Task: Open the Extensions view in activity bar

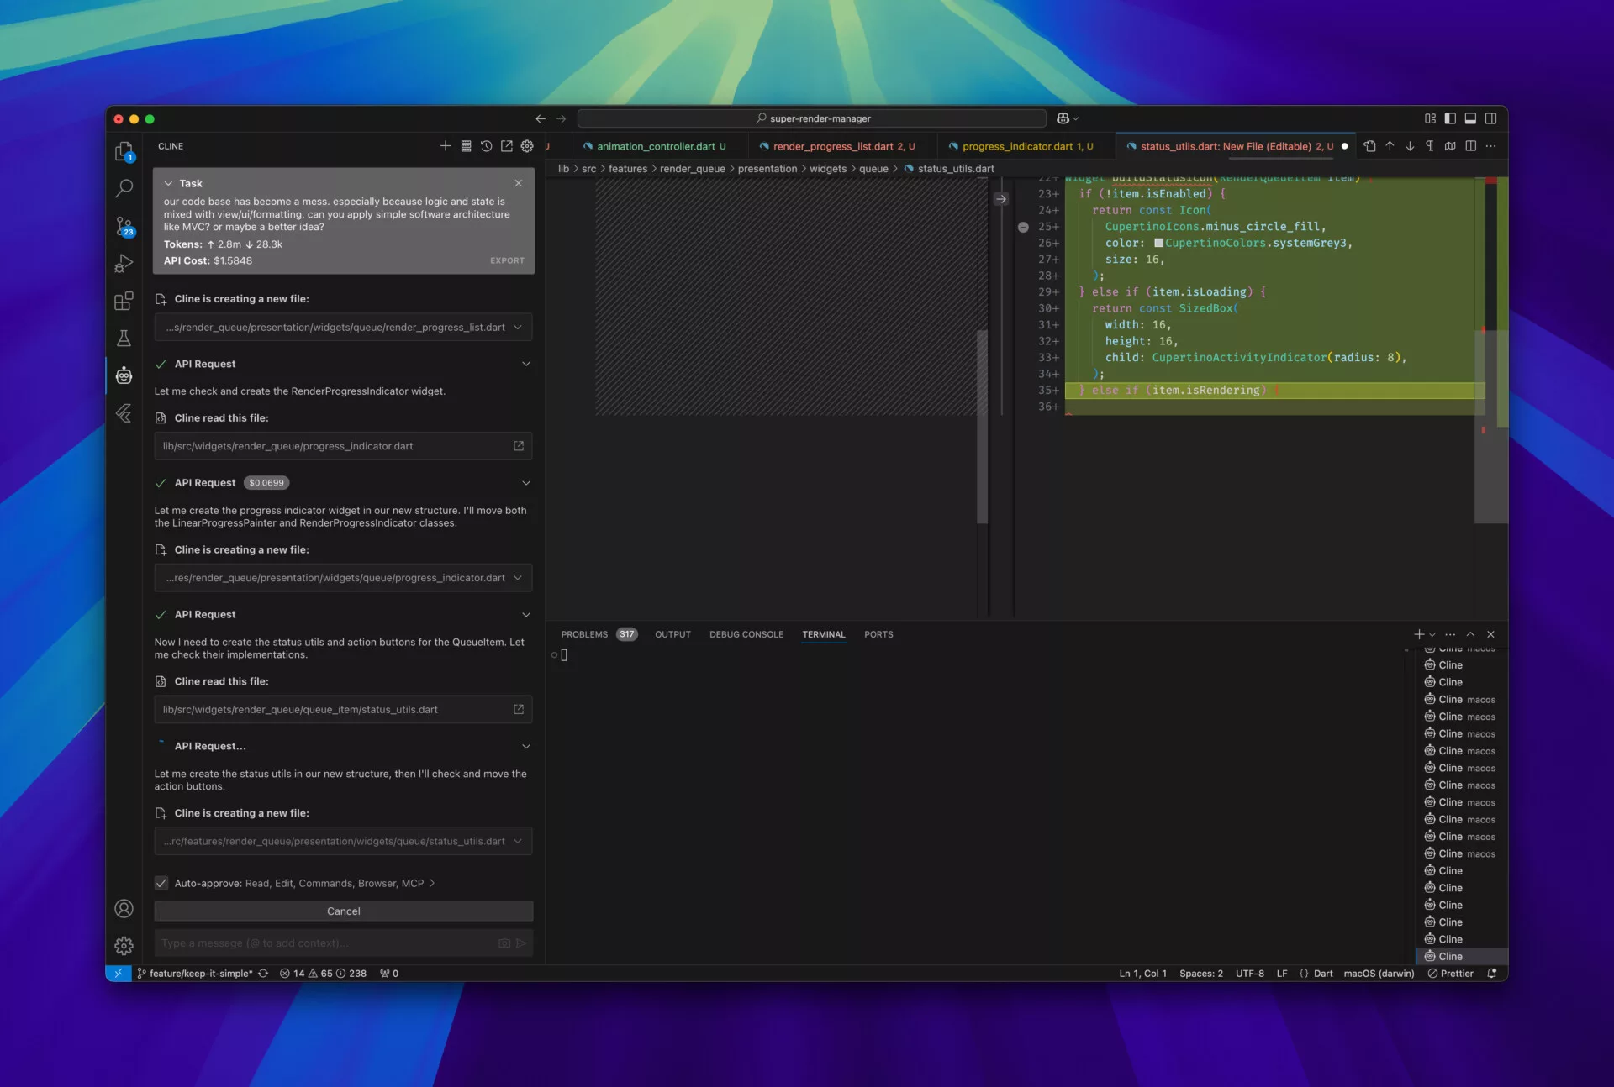Action: point(124,301)
